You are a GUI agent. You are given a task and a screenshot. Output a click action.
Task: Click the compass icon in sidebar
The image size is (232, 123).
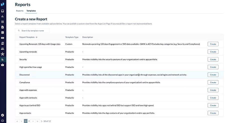pyautogui.click(x=3, y=115)
